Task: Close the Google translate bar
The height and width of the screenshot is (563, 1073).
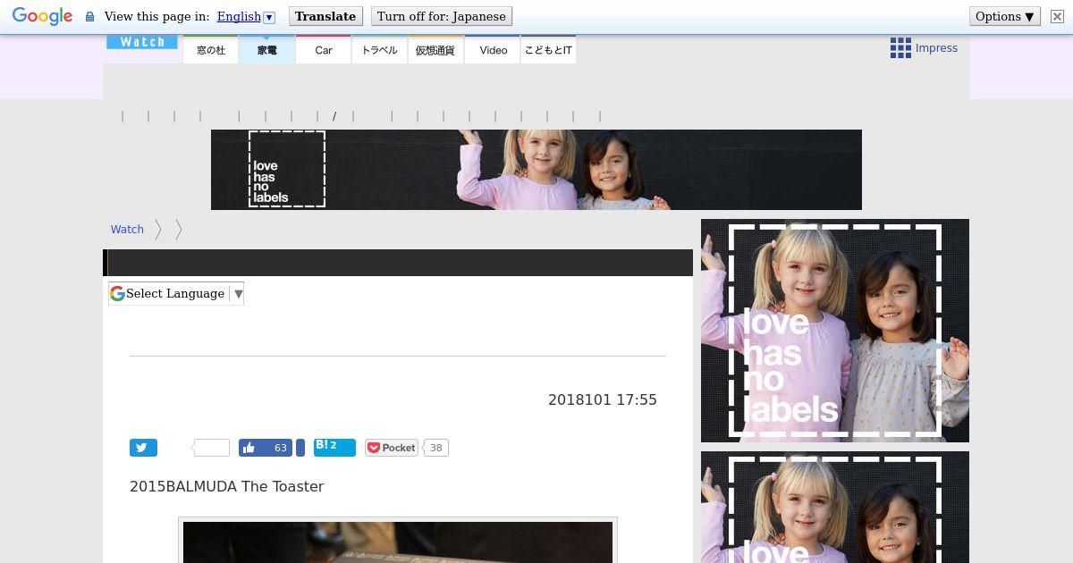Action: [1057, 16]
